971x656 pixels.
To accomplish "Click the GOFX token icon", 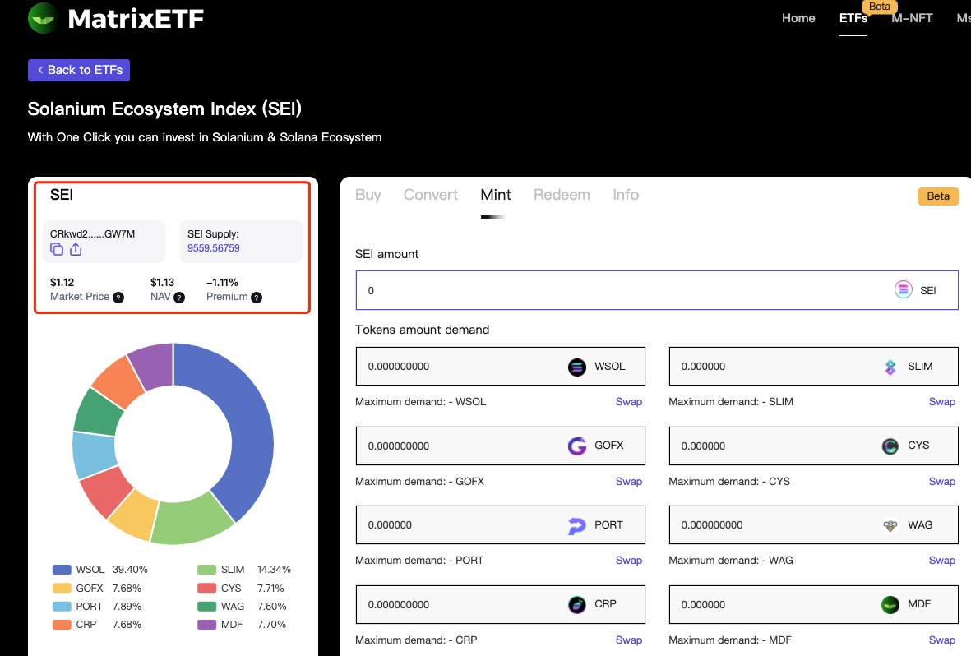I will click(576, 446).
